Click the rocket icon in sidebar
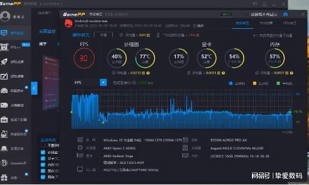The width and height of the screenshot is (309, 185). coord(4,62)
